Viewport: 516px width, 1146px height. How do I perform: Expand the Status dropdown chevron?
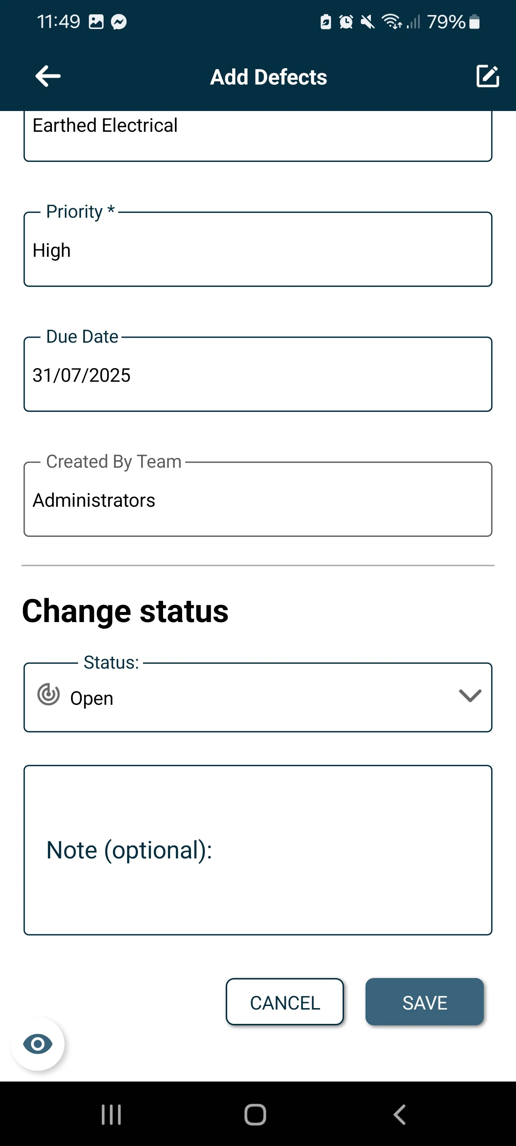click(x=470, y=695)
